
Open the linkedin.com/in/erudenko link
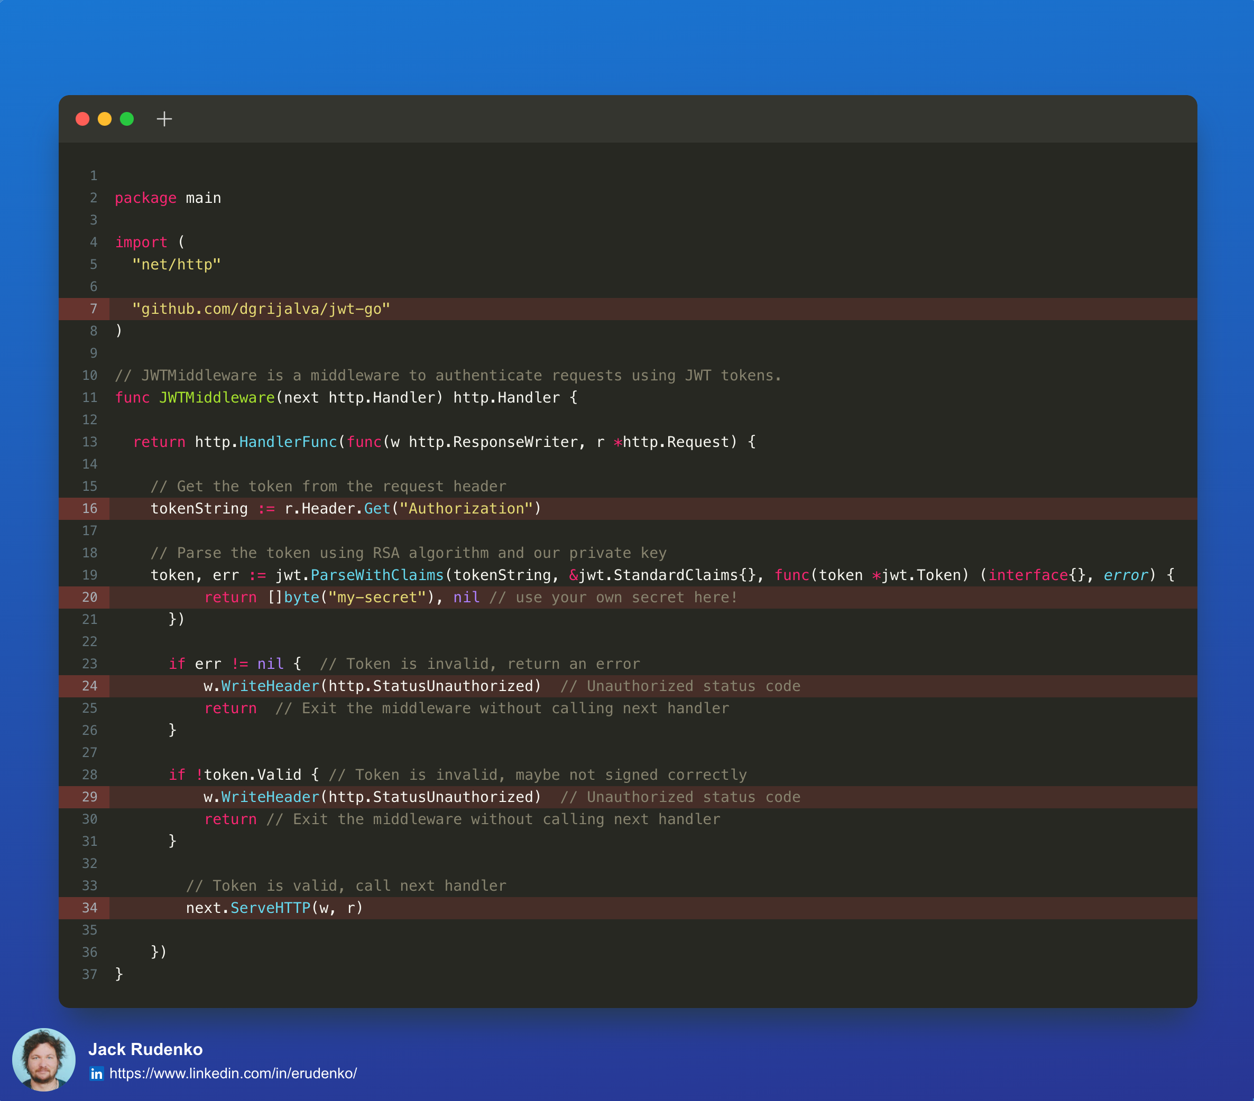tap(233, 1074)
